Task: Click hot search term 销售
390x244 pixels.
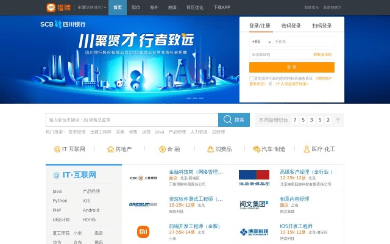Action: pyautogui.click(x=133, y=132)
